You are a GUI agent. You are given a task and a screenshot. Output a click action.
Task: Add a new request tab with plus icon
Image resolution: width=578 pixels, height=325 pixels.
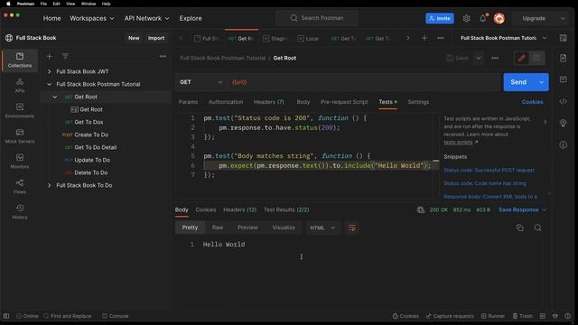[424, 38]
